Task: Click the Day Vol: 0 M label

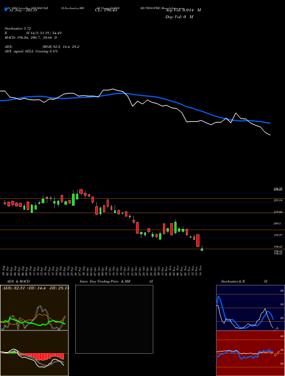Action: point(179,17)
